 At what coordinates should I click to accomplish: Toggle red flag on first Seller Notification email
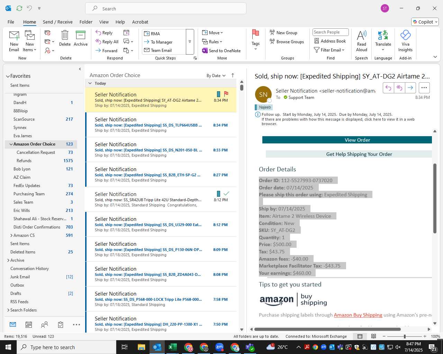coord(226,94)
